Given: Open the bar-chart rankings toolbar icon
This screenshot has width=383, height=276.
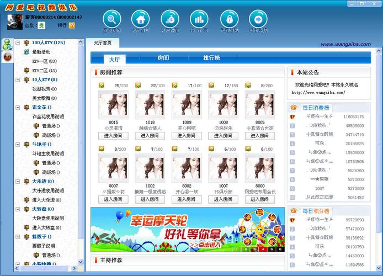Looking at the screenshot, I should [199, 20].
